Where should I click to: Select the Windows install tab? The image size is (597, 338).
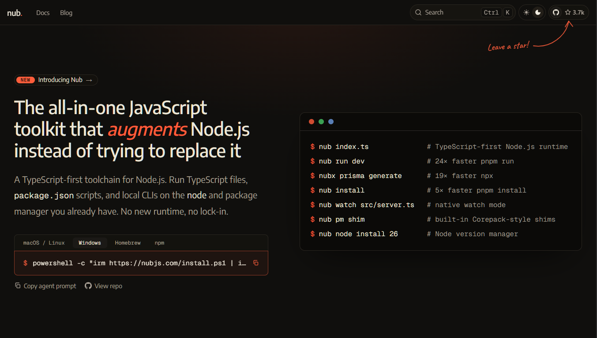coord(90,243)
